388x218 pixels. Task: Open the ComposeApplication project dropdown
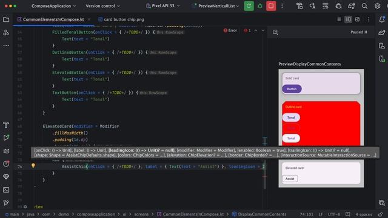(53, 6)
